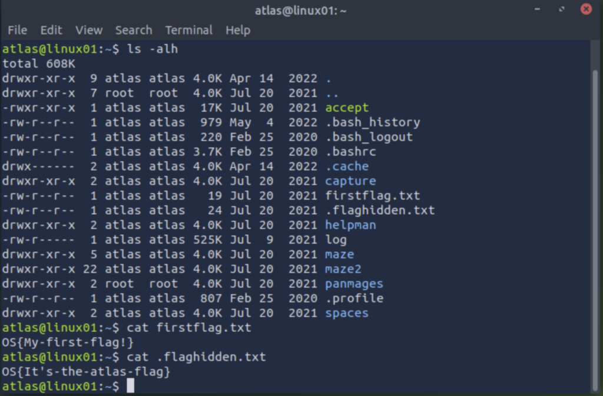Click the .flaghidden.txt entry in listing

pyautogui.click(x=380, y=210)
